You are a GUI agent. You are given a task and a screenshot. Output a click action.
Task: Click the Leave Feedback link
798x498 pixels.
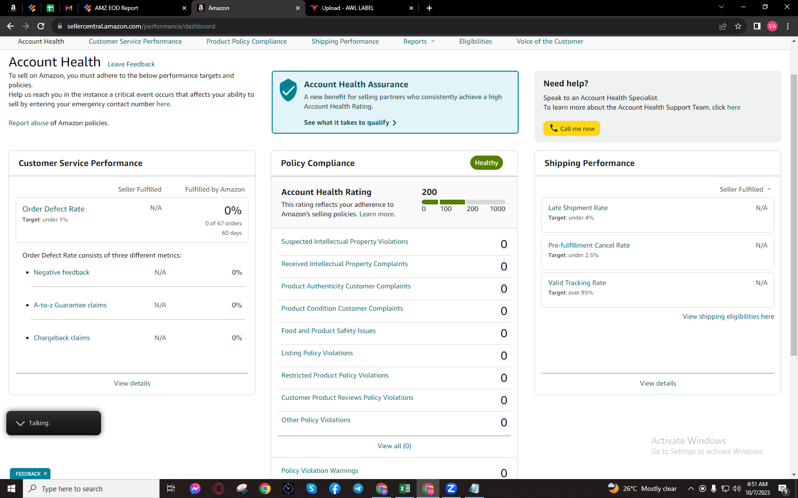coord(131,64)
